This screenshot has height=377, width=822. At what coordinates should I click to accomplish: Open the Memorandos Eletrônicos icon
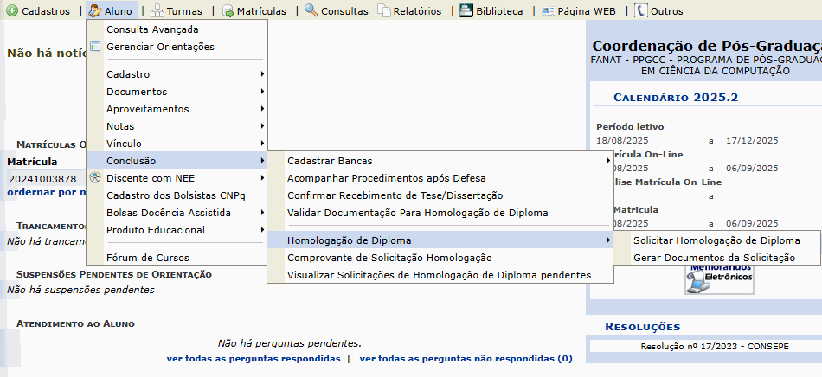718,279
